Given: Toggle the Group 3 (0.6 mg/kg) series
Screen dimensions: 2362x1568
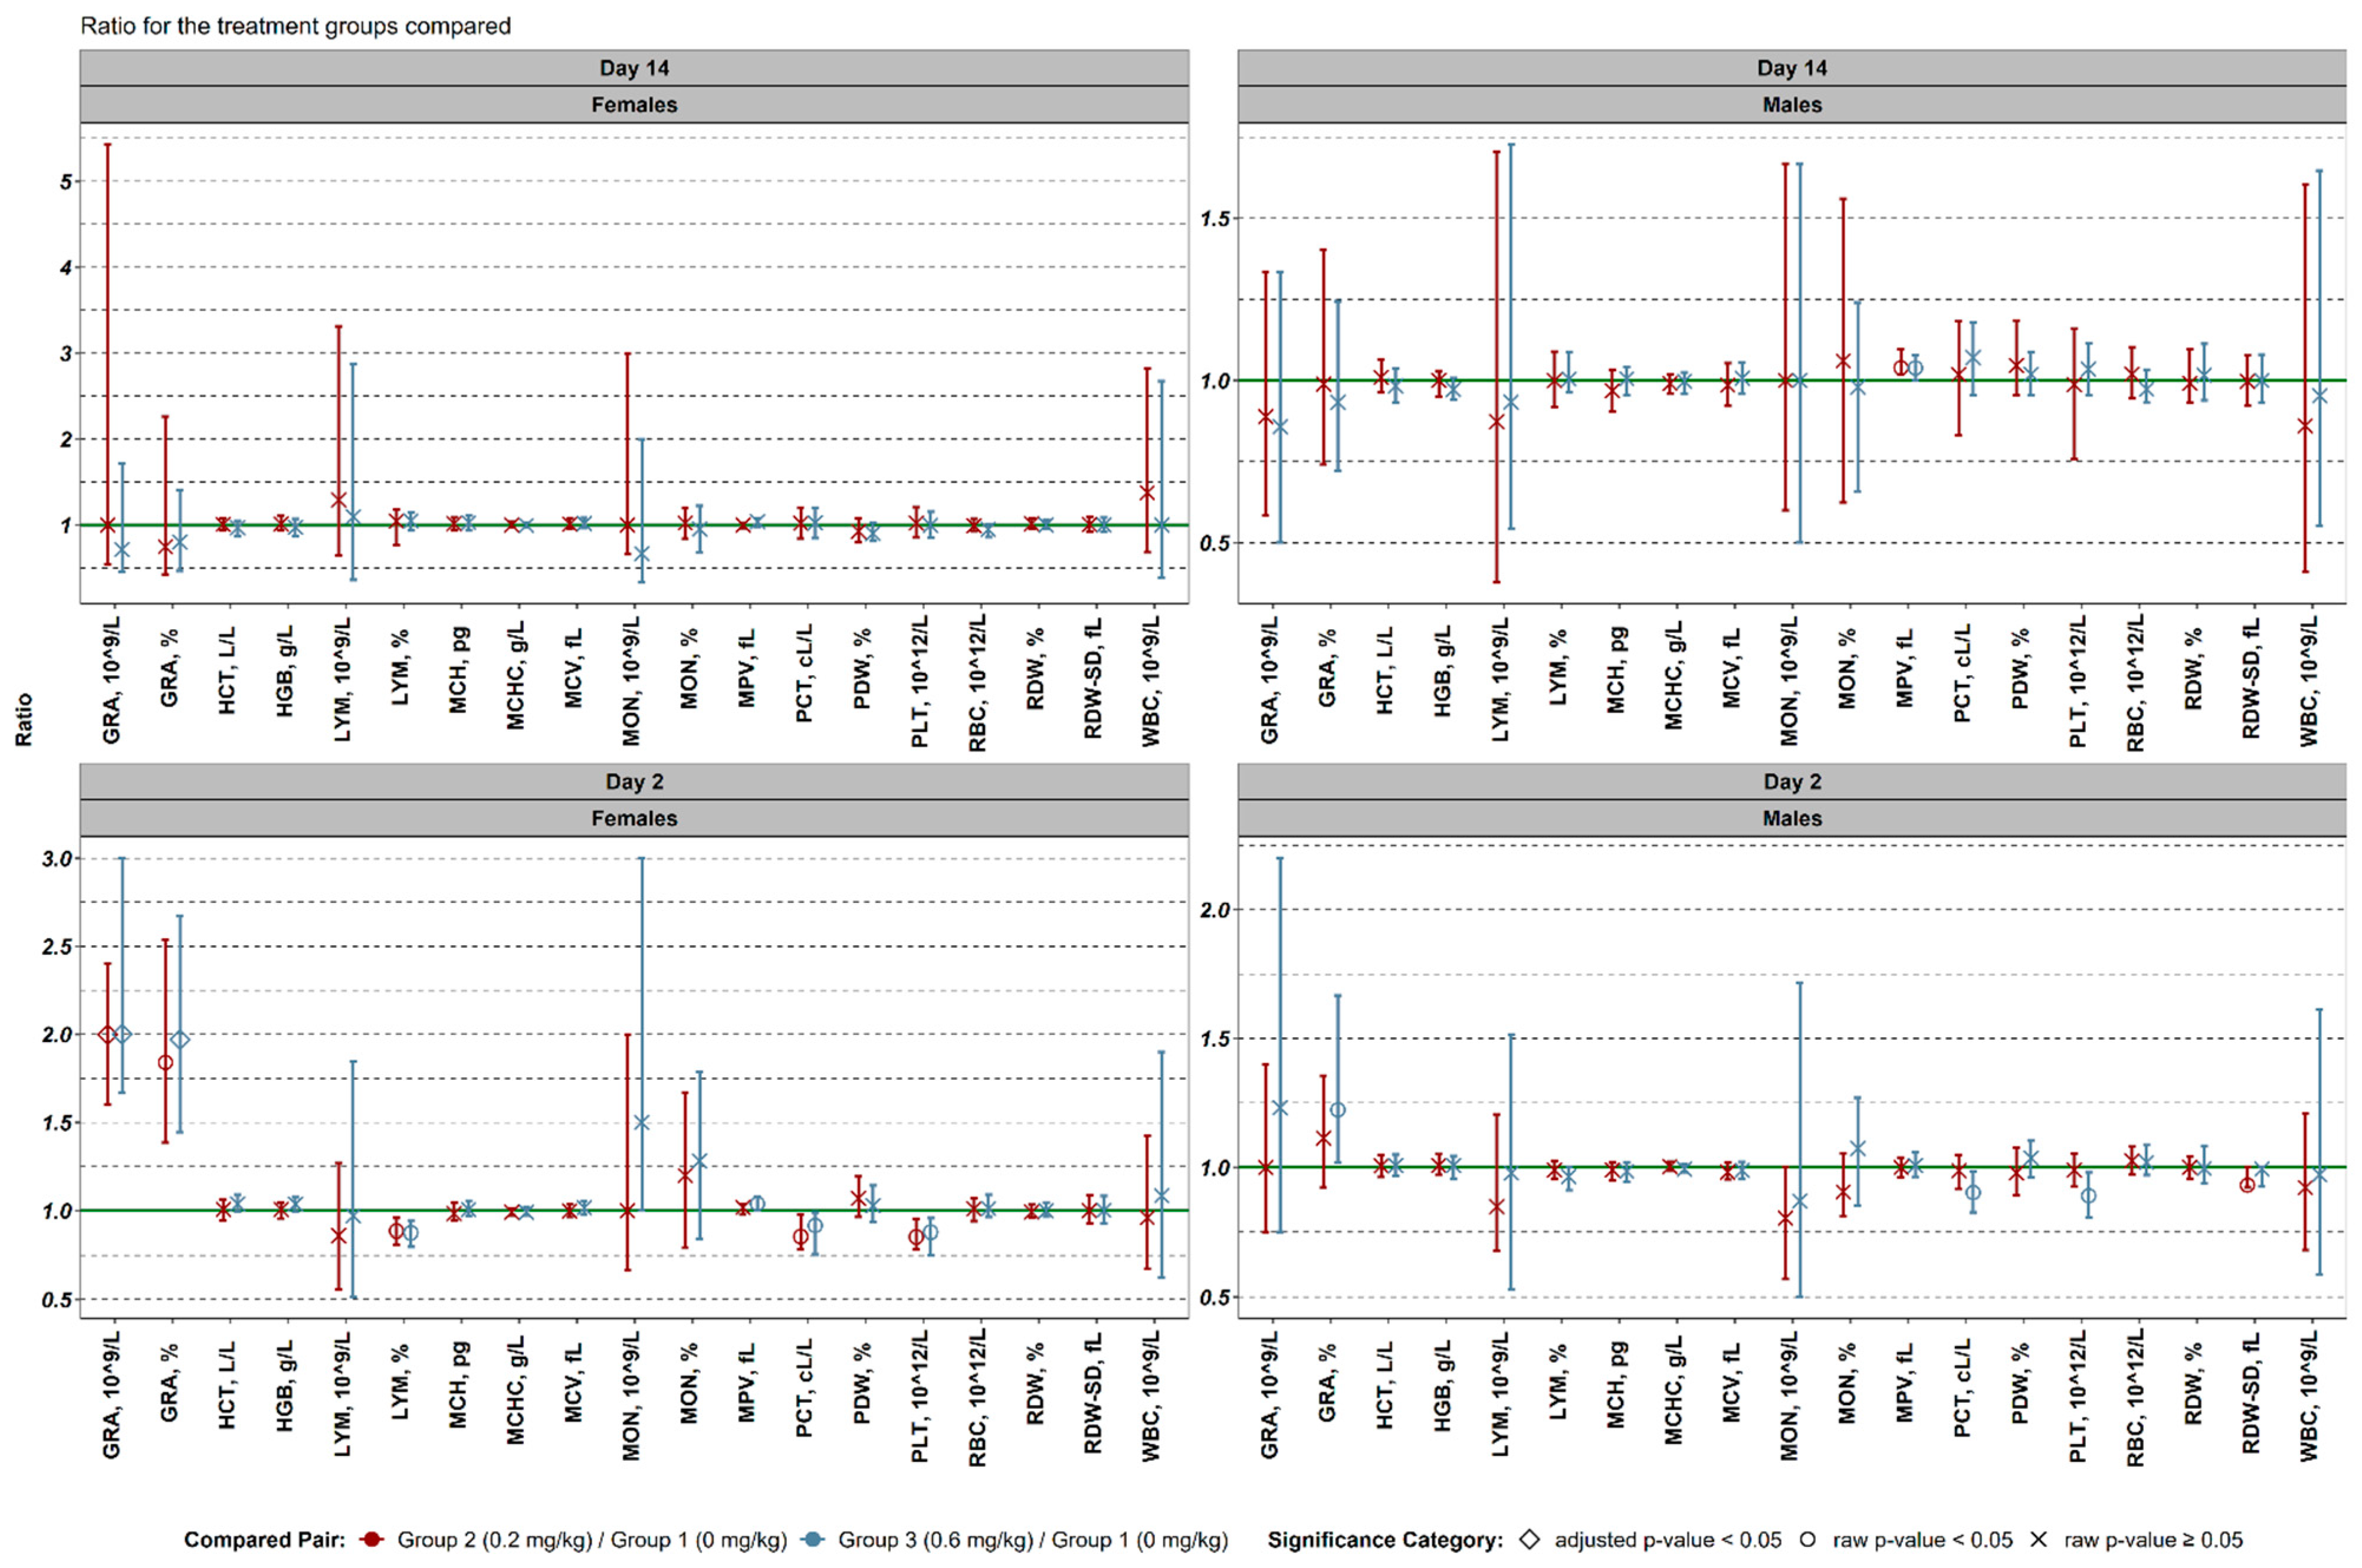Looking at the screenshot, I should point(1031,1540).
